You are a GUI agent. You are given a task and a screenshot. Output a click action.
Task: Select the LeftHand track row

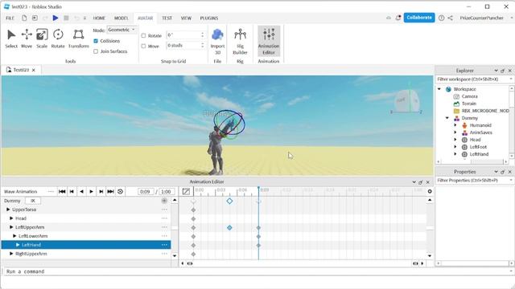tap(86, 245)
